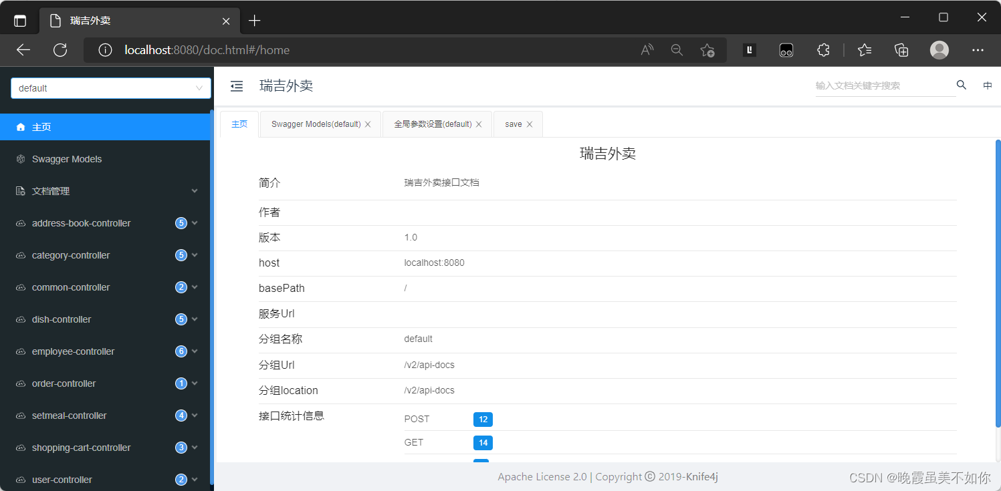Screen dimensions: 1001x491
Task: Click the Apache License 2.0 link
Action: [542, 476]
